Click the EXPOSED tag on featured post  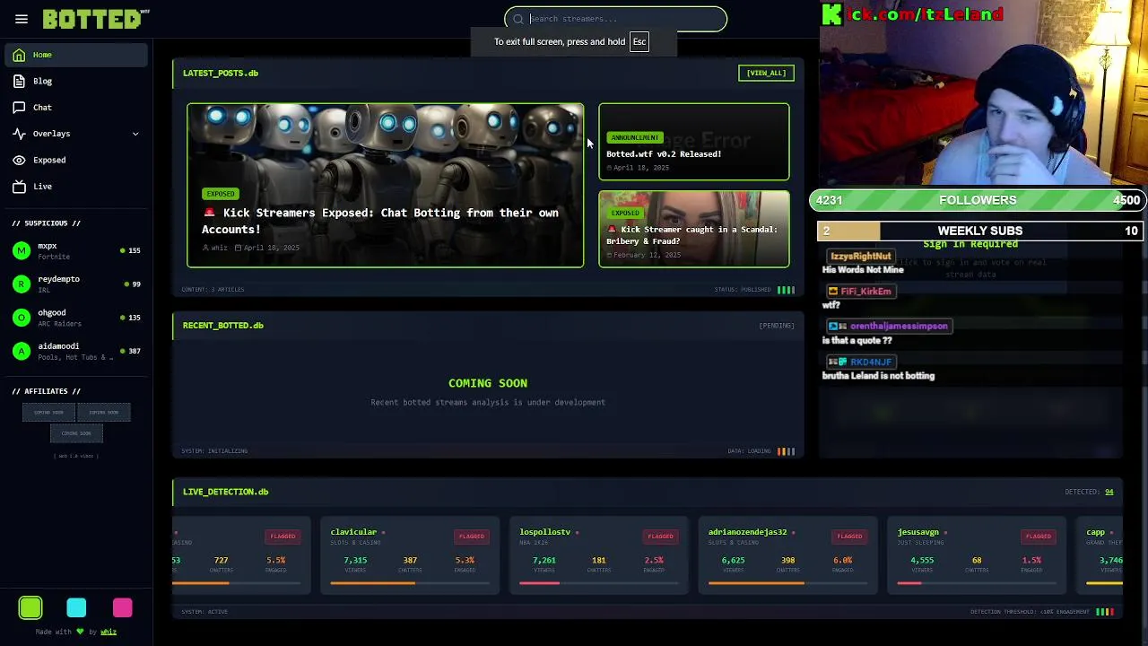(220, 194)
